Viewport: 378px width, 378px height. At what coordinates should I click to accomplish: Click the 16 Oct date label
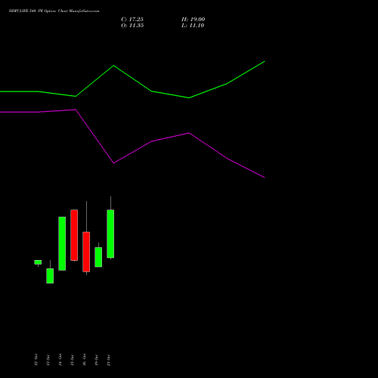[84, 360]
